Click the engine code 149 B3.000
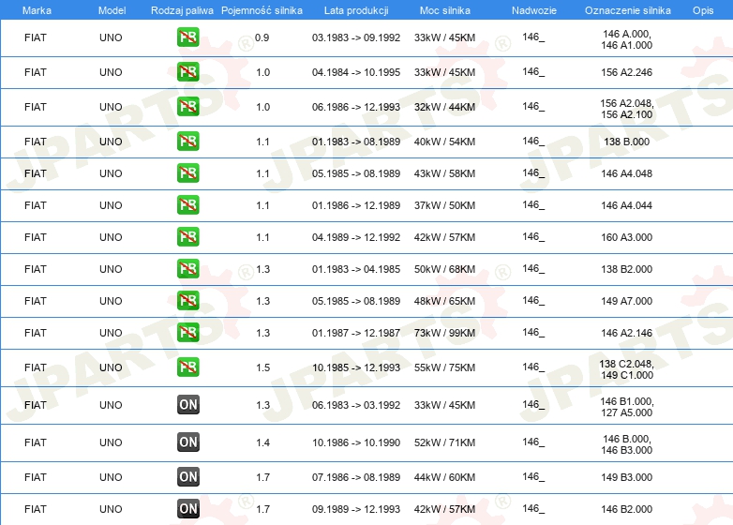The width and height of the screenshot is (733, 525). coord(626,477)
